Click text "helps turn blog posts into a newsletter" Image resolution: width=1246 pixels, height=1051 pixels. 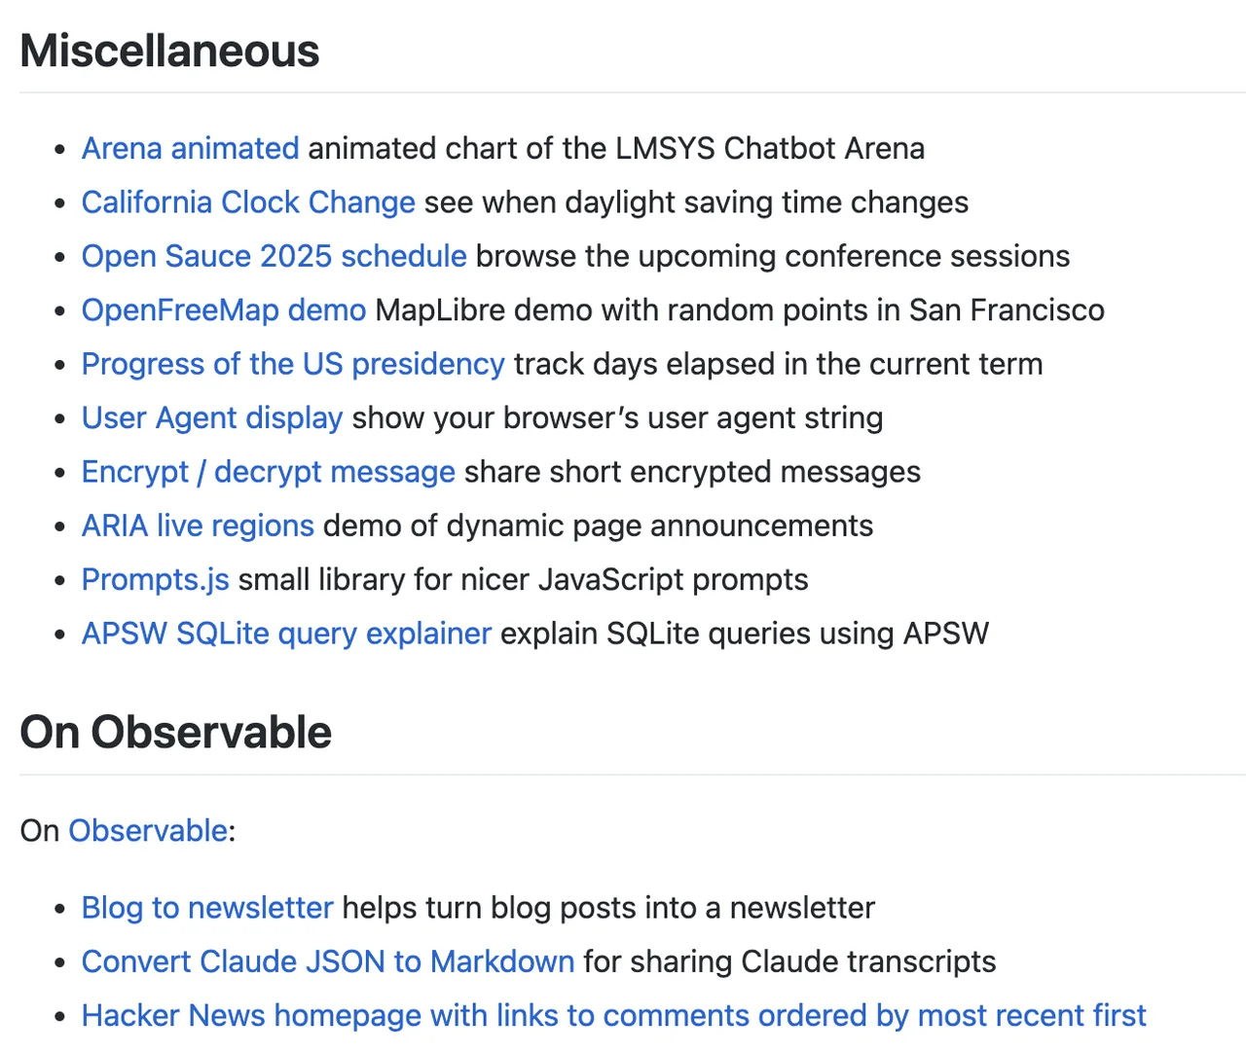click(x=608, y=908)
